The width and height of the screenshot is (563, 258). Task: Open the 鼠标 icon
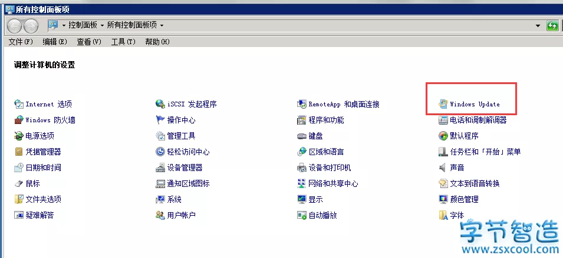pos(19,183)
